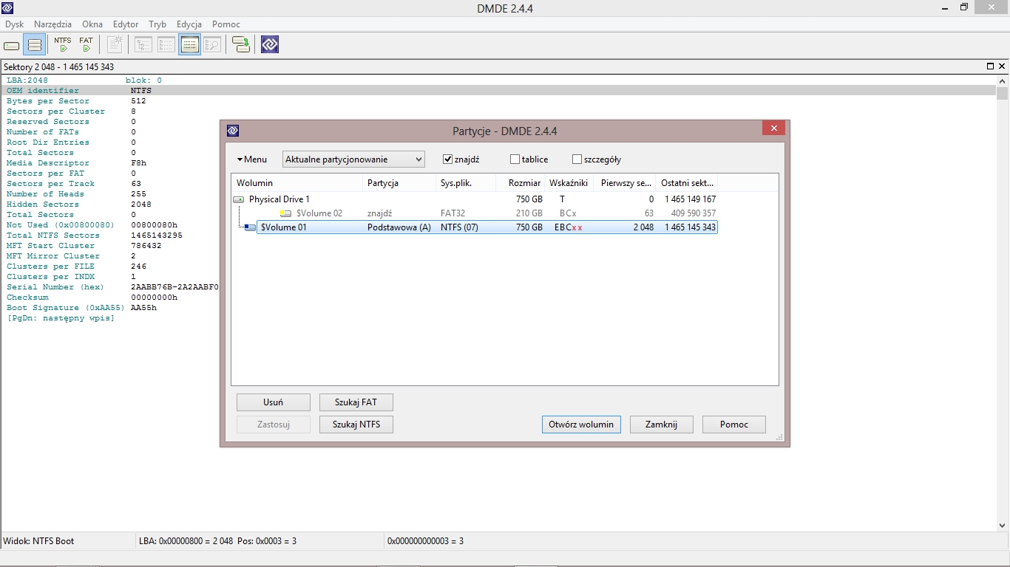Screen dimensions: 1010x567
Task: Click the Rozmiar column header
Action: coord(521,183)
